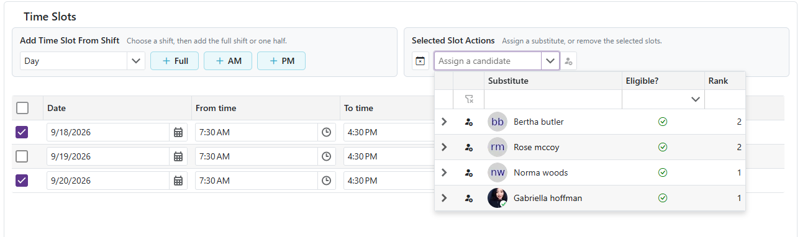Add the AM half shift slot
This screenshot has height=237, width=800.
click(x=227, y=61)
